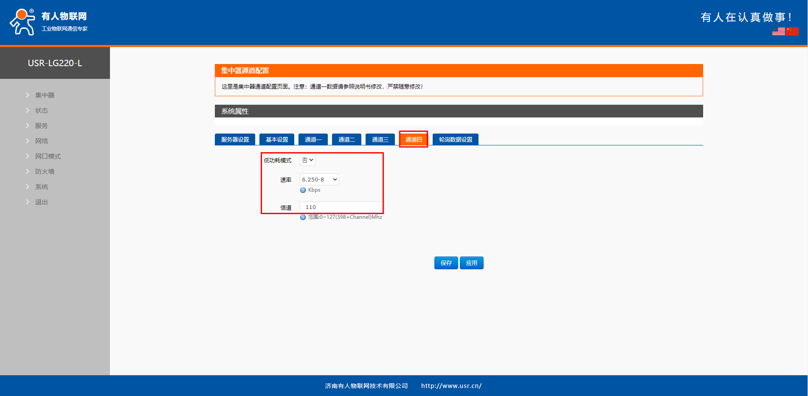Click the 保存 save button
Viewport: 808px width, 396px height.
(446, 263)
